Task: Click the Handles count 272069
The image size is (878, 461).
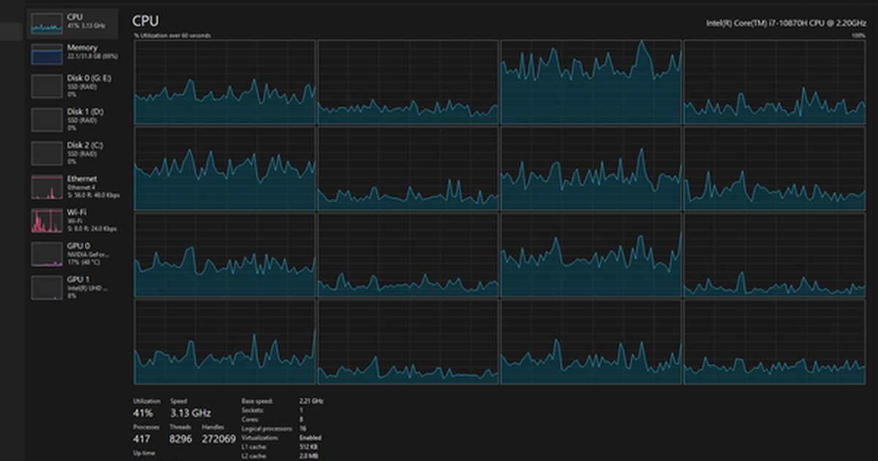Action: pos(219,439)
